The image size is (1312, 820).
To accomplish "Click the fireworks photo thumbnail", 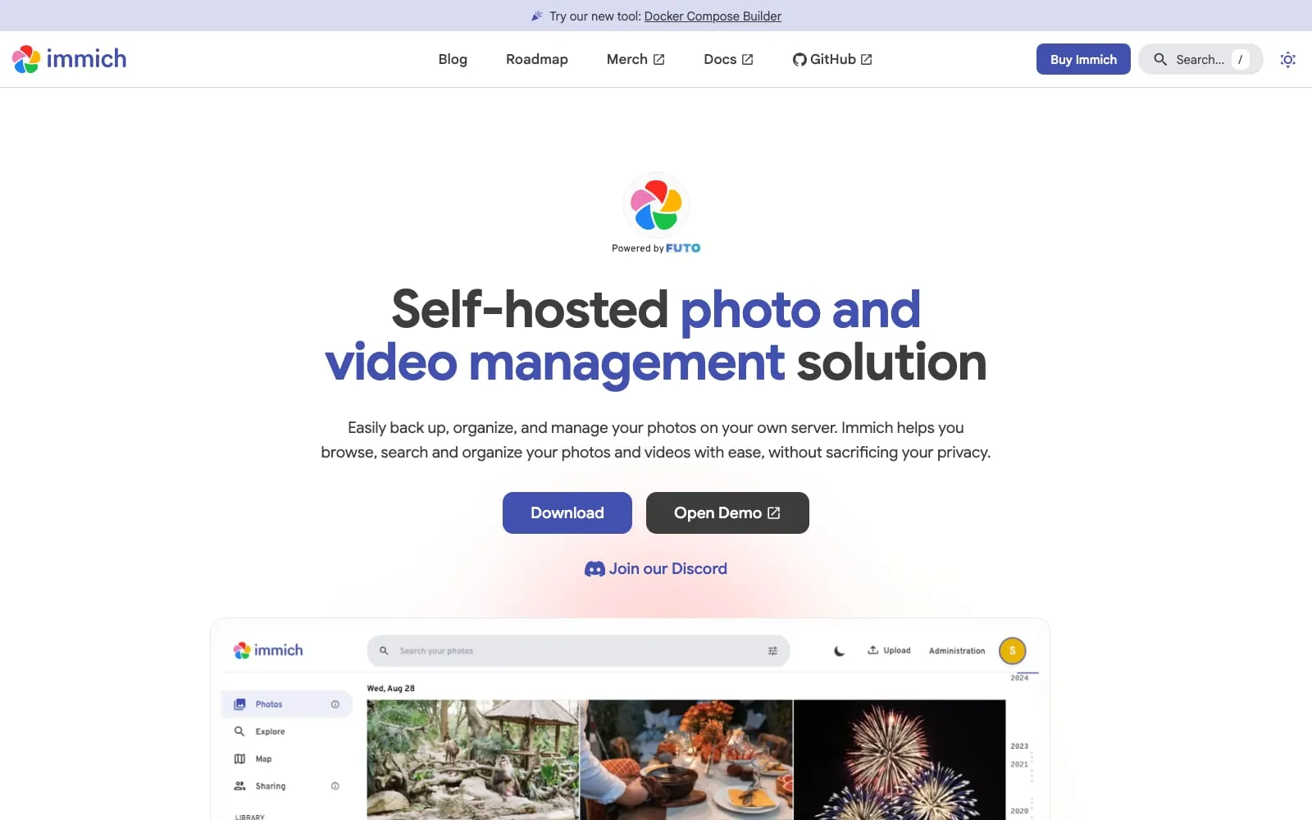I will click(900, 759).
